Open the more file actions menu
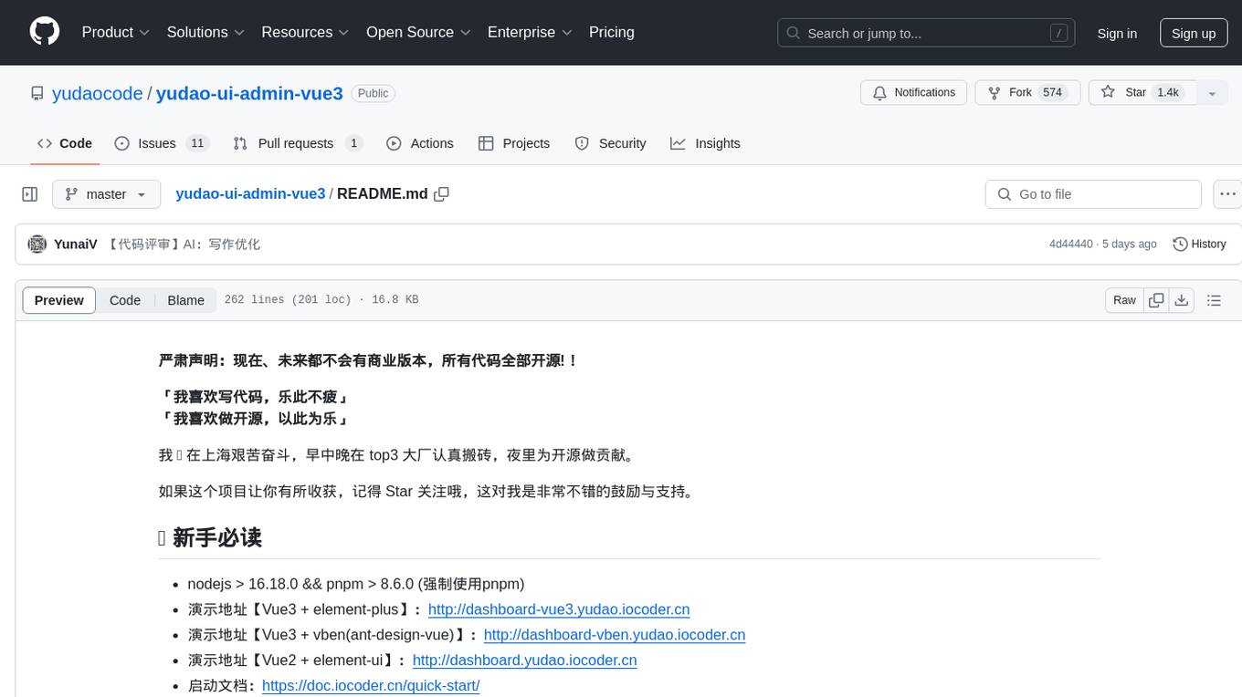Screen dimensions: 1242x697 [x=1227, y=194]
